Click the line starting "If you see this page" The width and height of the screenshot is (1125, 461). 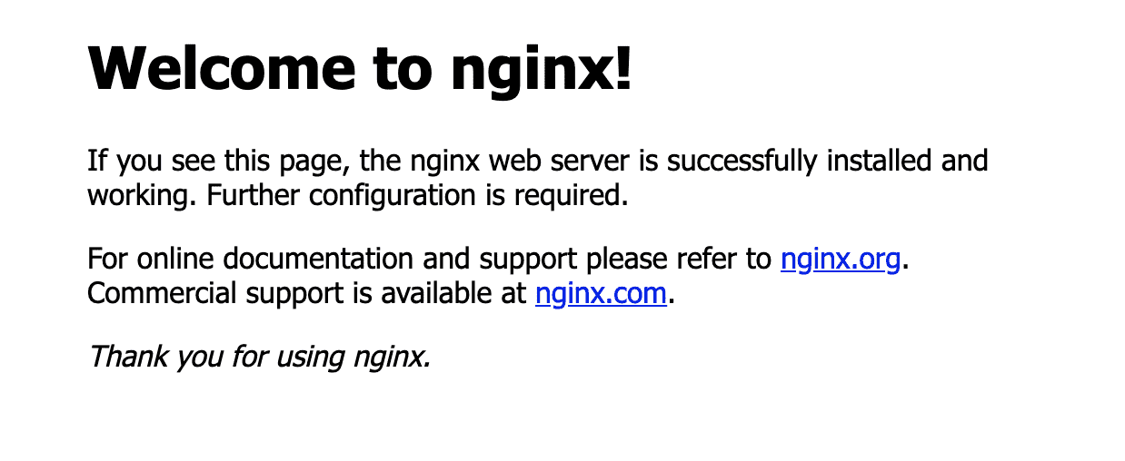[538, 162]
